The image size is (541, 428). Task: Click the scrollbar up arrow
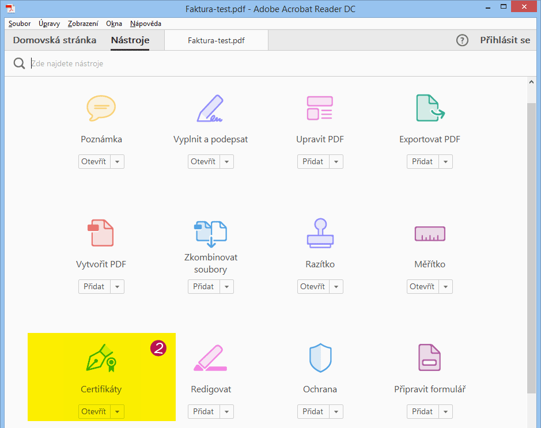(x=531, y=82)
